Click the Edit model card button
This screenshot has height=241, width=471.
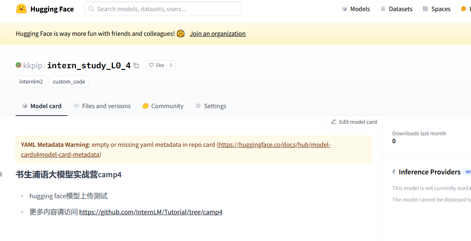(x=354, y=122)
